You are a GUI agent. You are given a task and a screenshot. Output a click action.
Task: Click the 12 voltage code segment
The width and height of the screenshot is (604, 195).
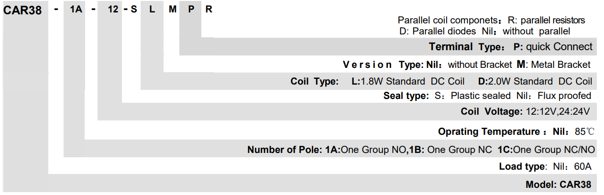[113, 10]
